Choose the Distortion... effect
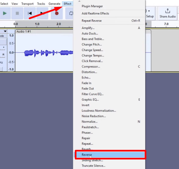The height and width of the screenshot is (169, 179). pyautogui.click(x=109, y=72)
